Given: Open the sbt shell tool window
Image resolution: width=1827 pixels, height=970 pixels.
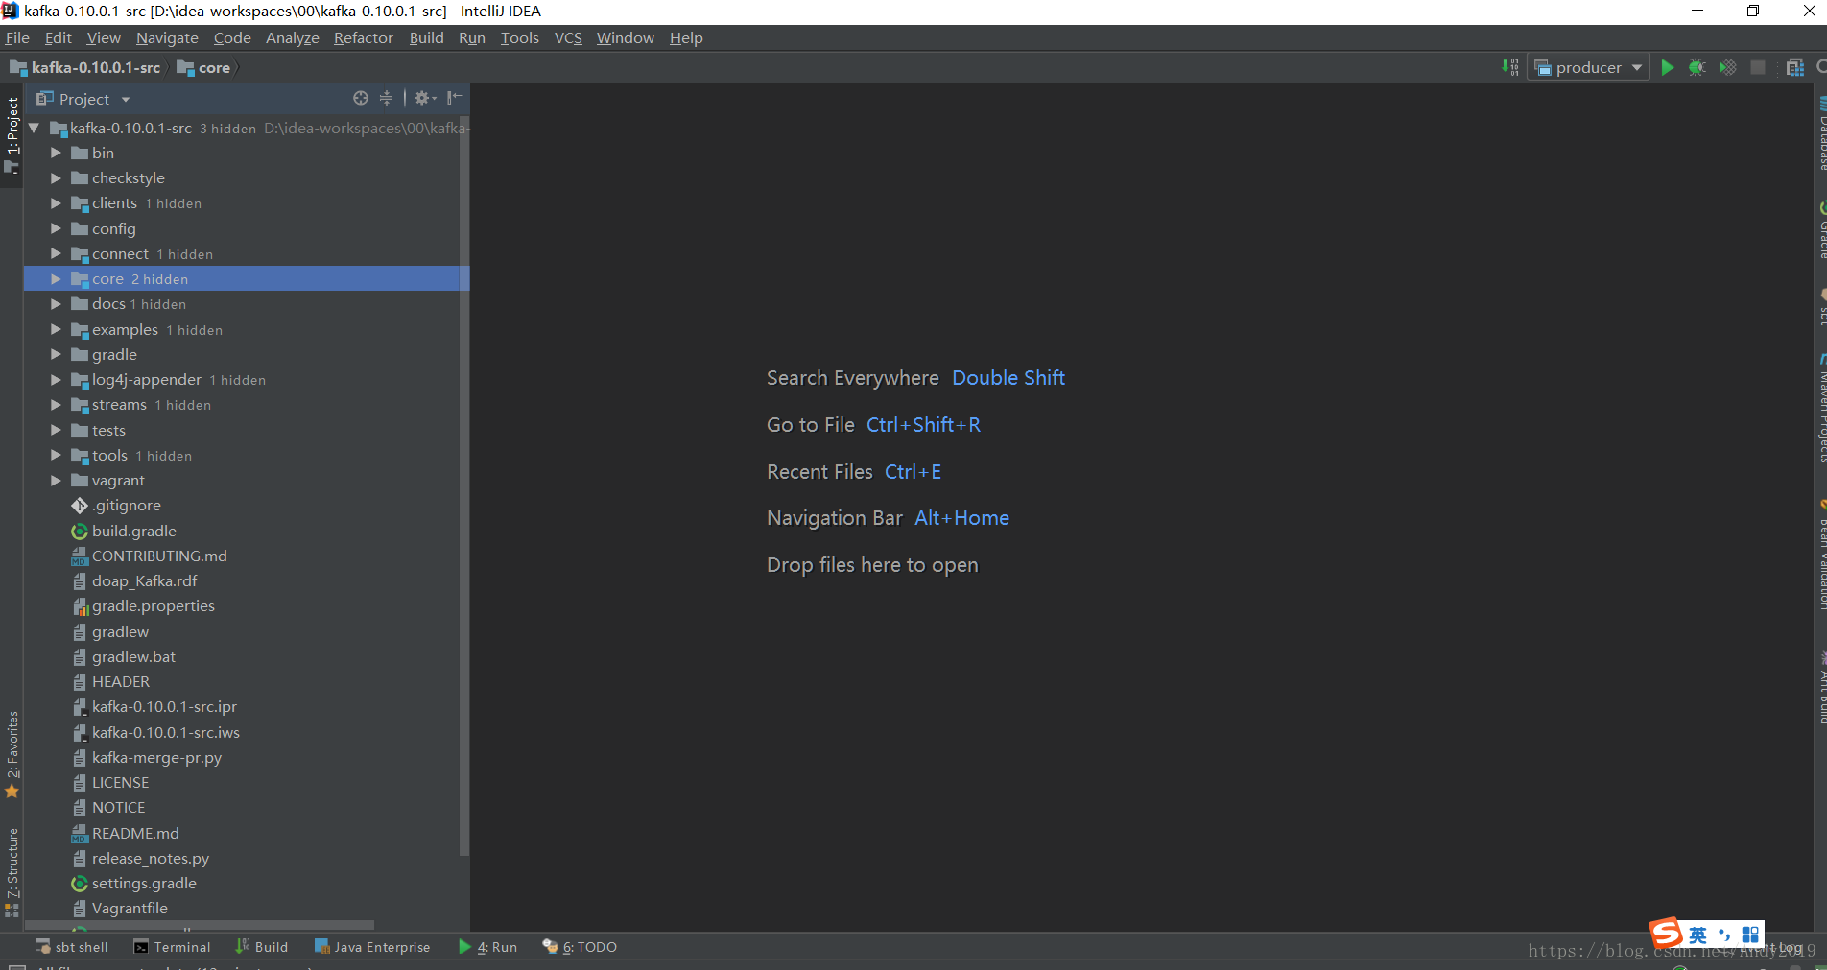Looking at the screenshot, I should [72, 947].
